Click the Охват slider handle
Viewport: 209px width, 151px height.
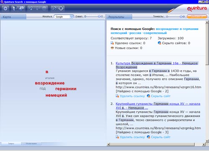tap(99, 16)
